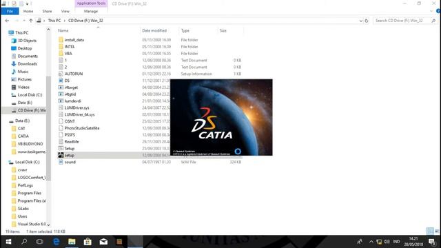The width and height of the screenshot is (441, 248).
Task: Click the LUMDriver.sys file icon
Action: (61, 107)
